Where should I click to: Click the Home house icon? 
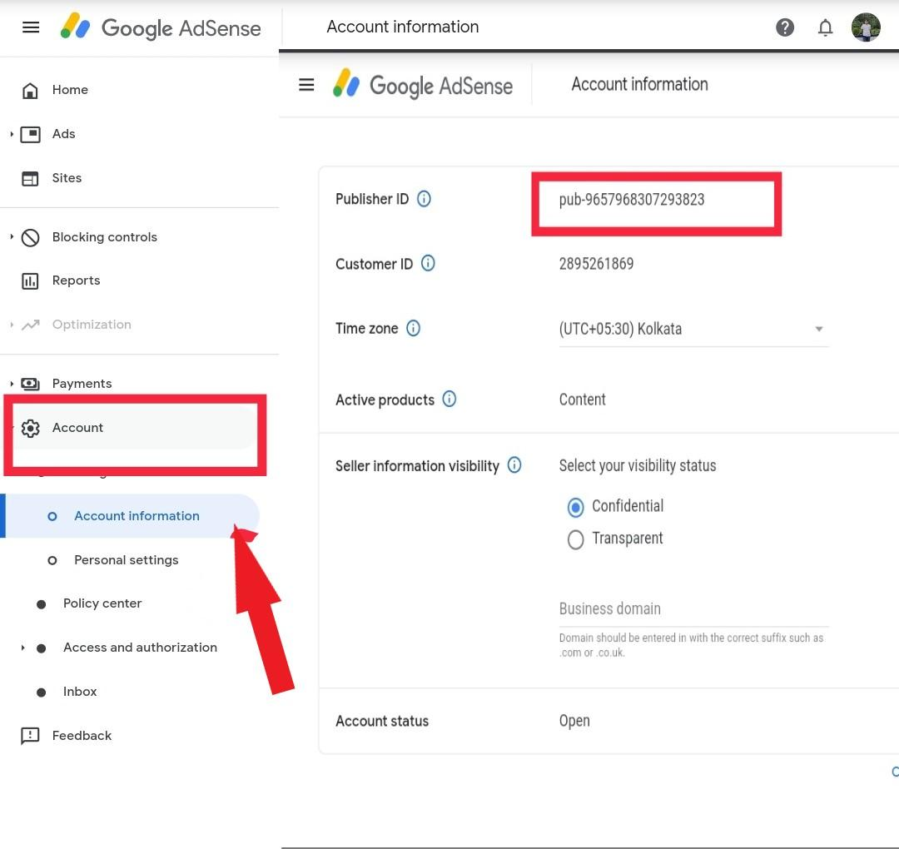coord(30,90)
